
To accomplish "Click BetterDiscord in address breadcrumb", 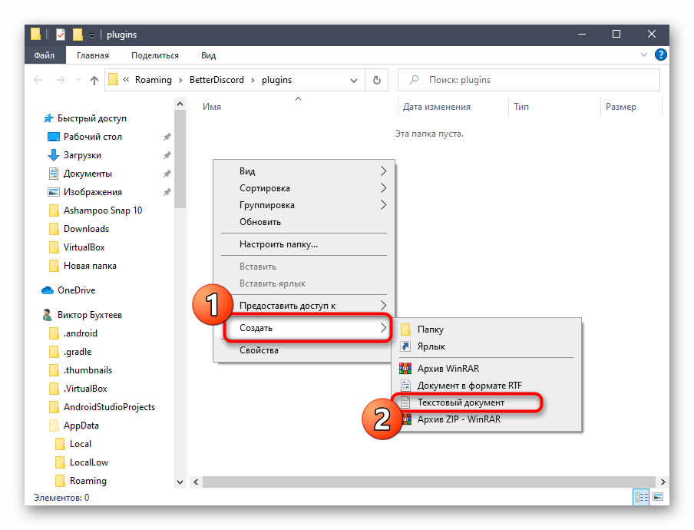I will (216, 80).
